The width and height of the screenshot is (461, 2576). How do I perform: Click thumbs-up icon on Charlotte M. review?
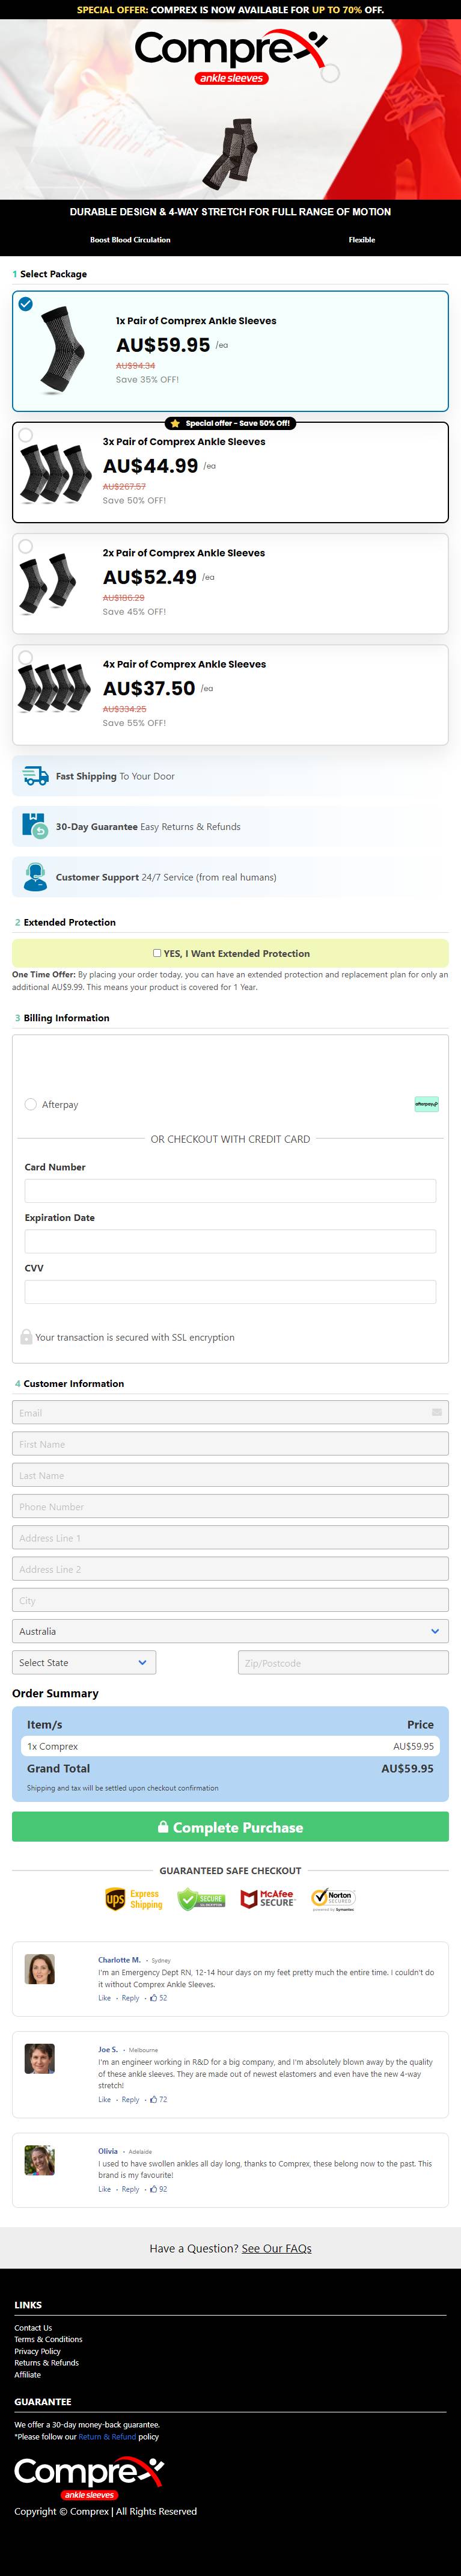tap(153, 1998)
